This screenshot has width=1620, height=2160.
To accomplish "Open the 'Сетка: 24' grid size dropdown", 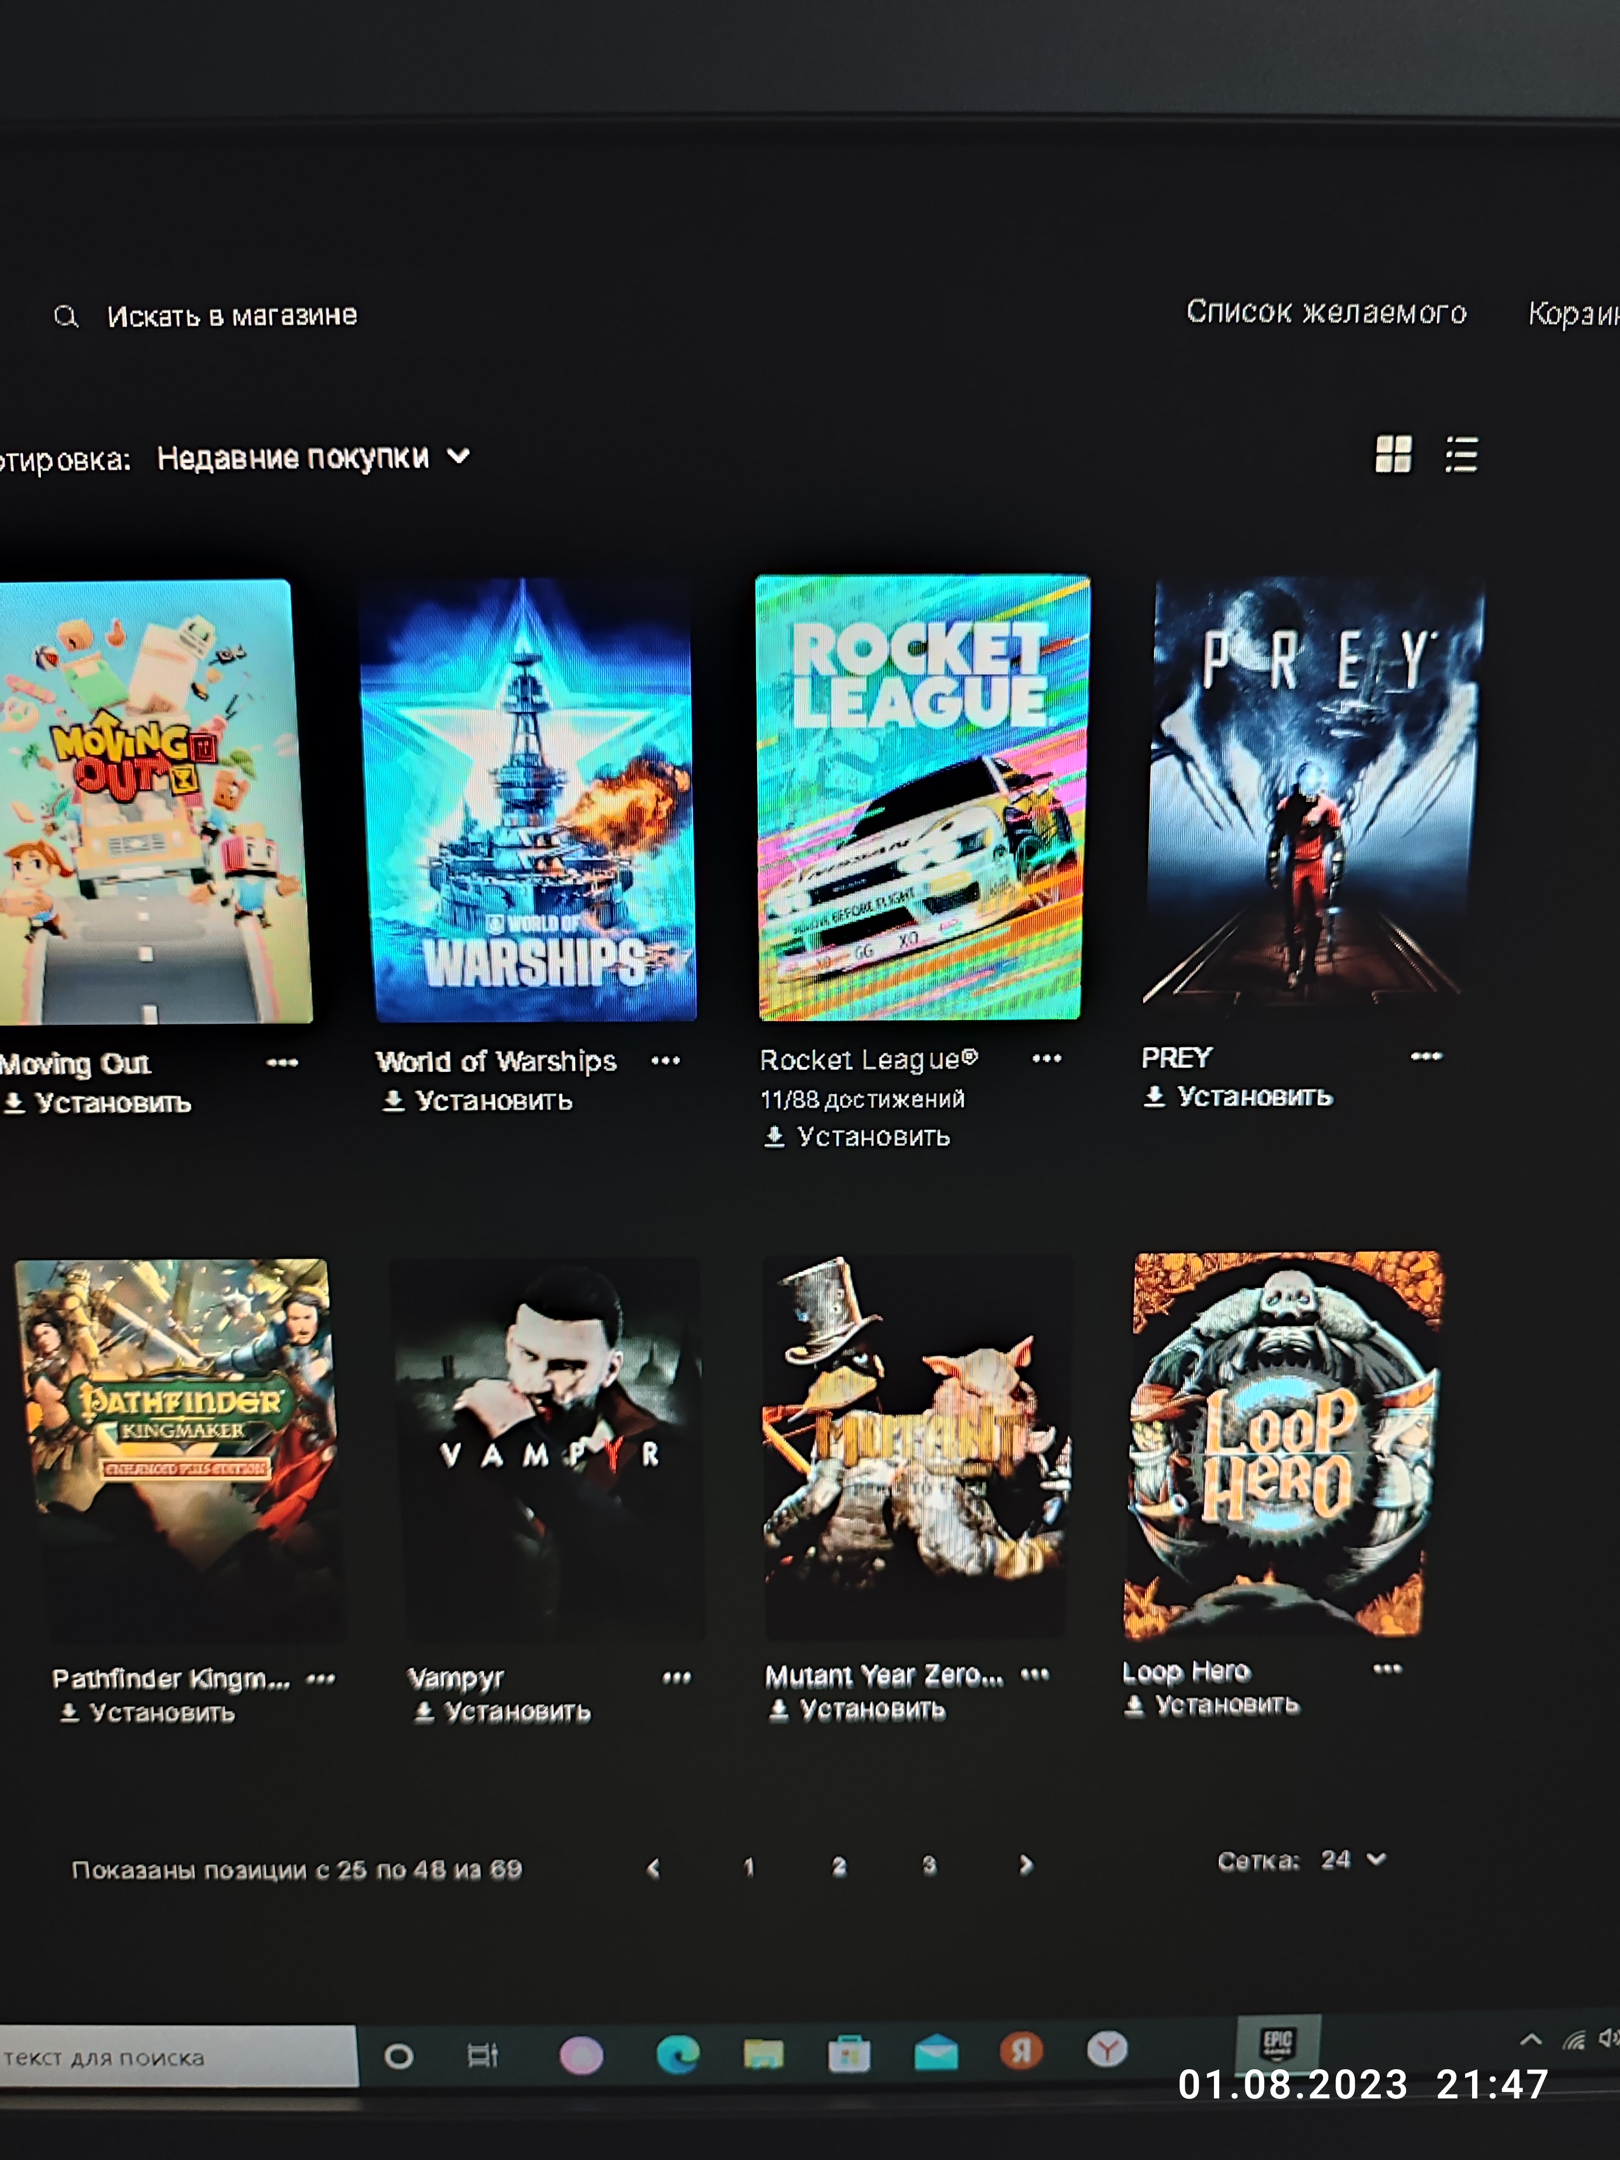I will pos(1301,1860).
